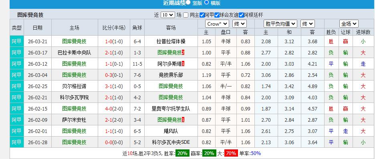
Task: Open the team 科尔多瓦中央SDE
Action: tap(171, 142)
